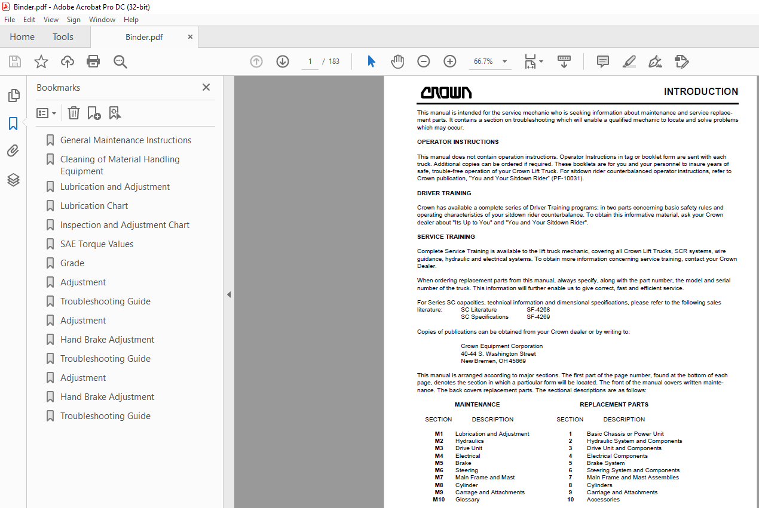Click the Crown Equipment Corporation address line

tap(502, 346)
